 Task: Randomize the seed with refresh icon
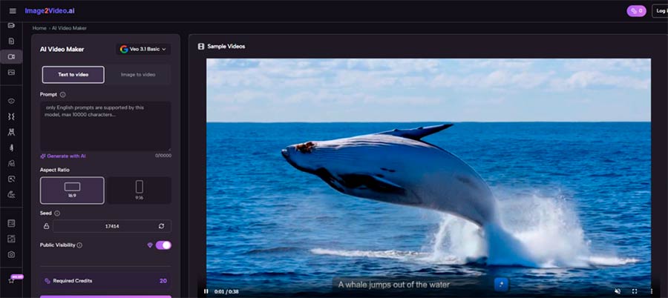coord(161,226)
